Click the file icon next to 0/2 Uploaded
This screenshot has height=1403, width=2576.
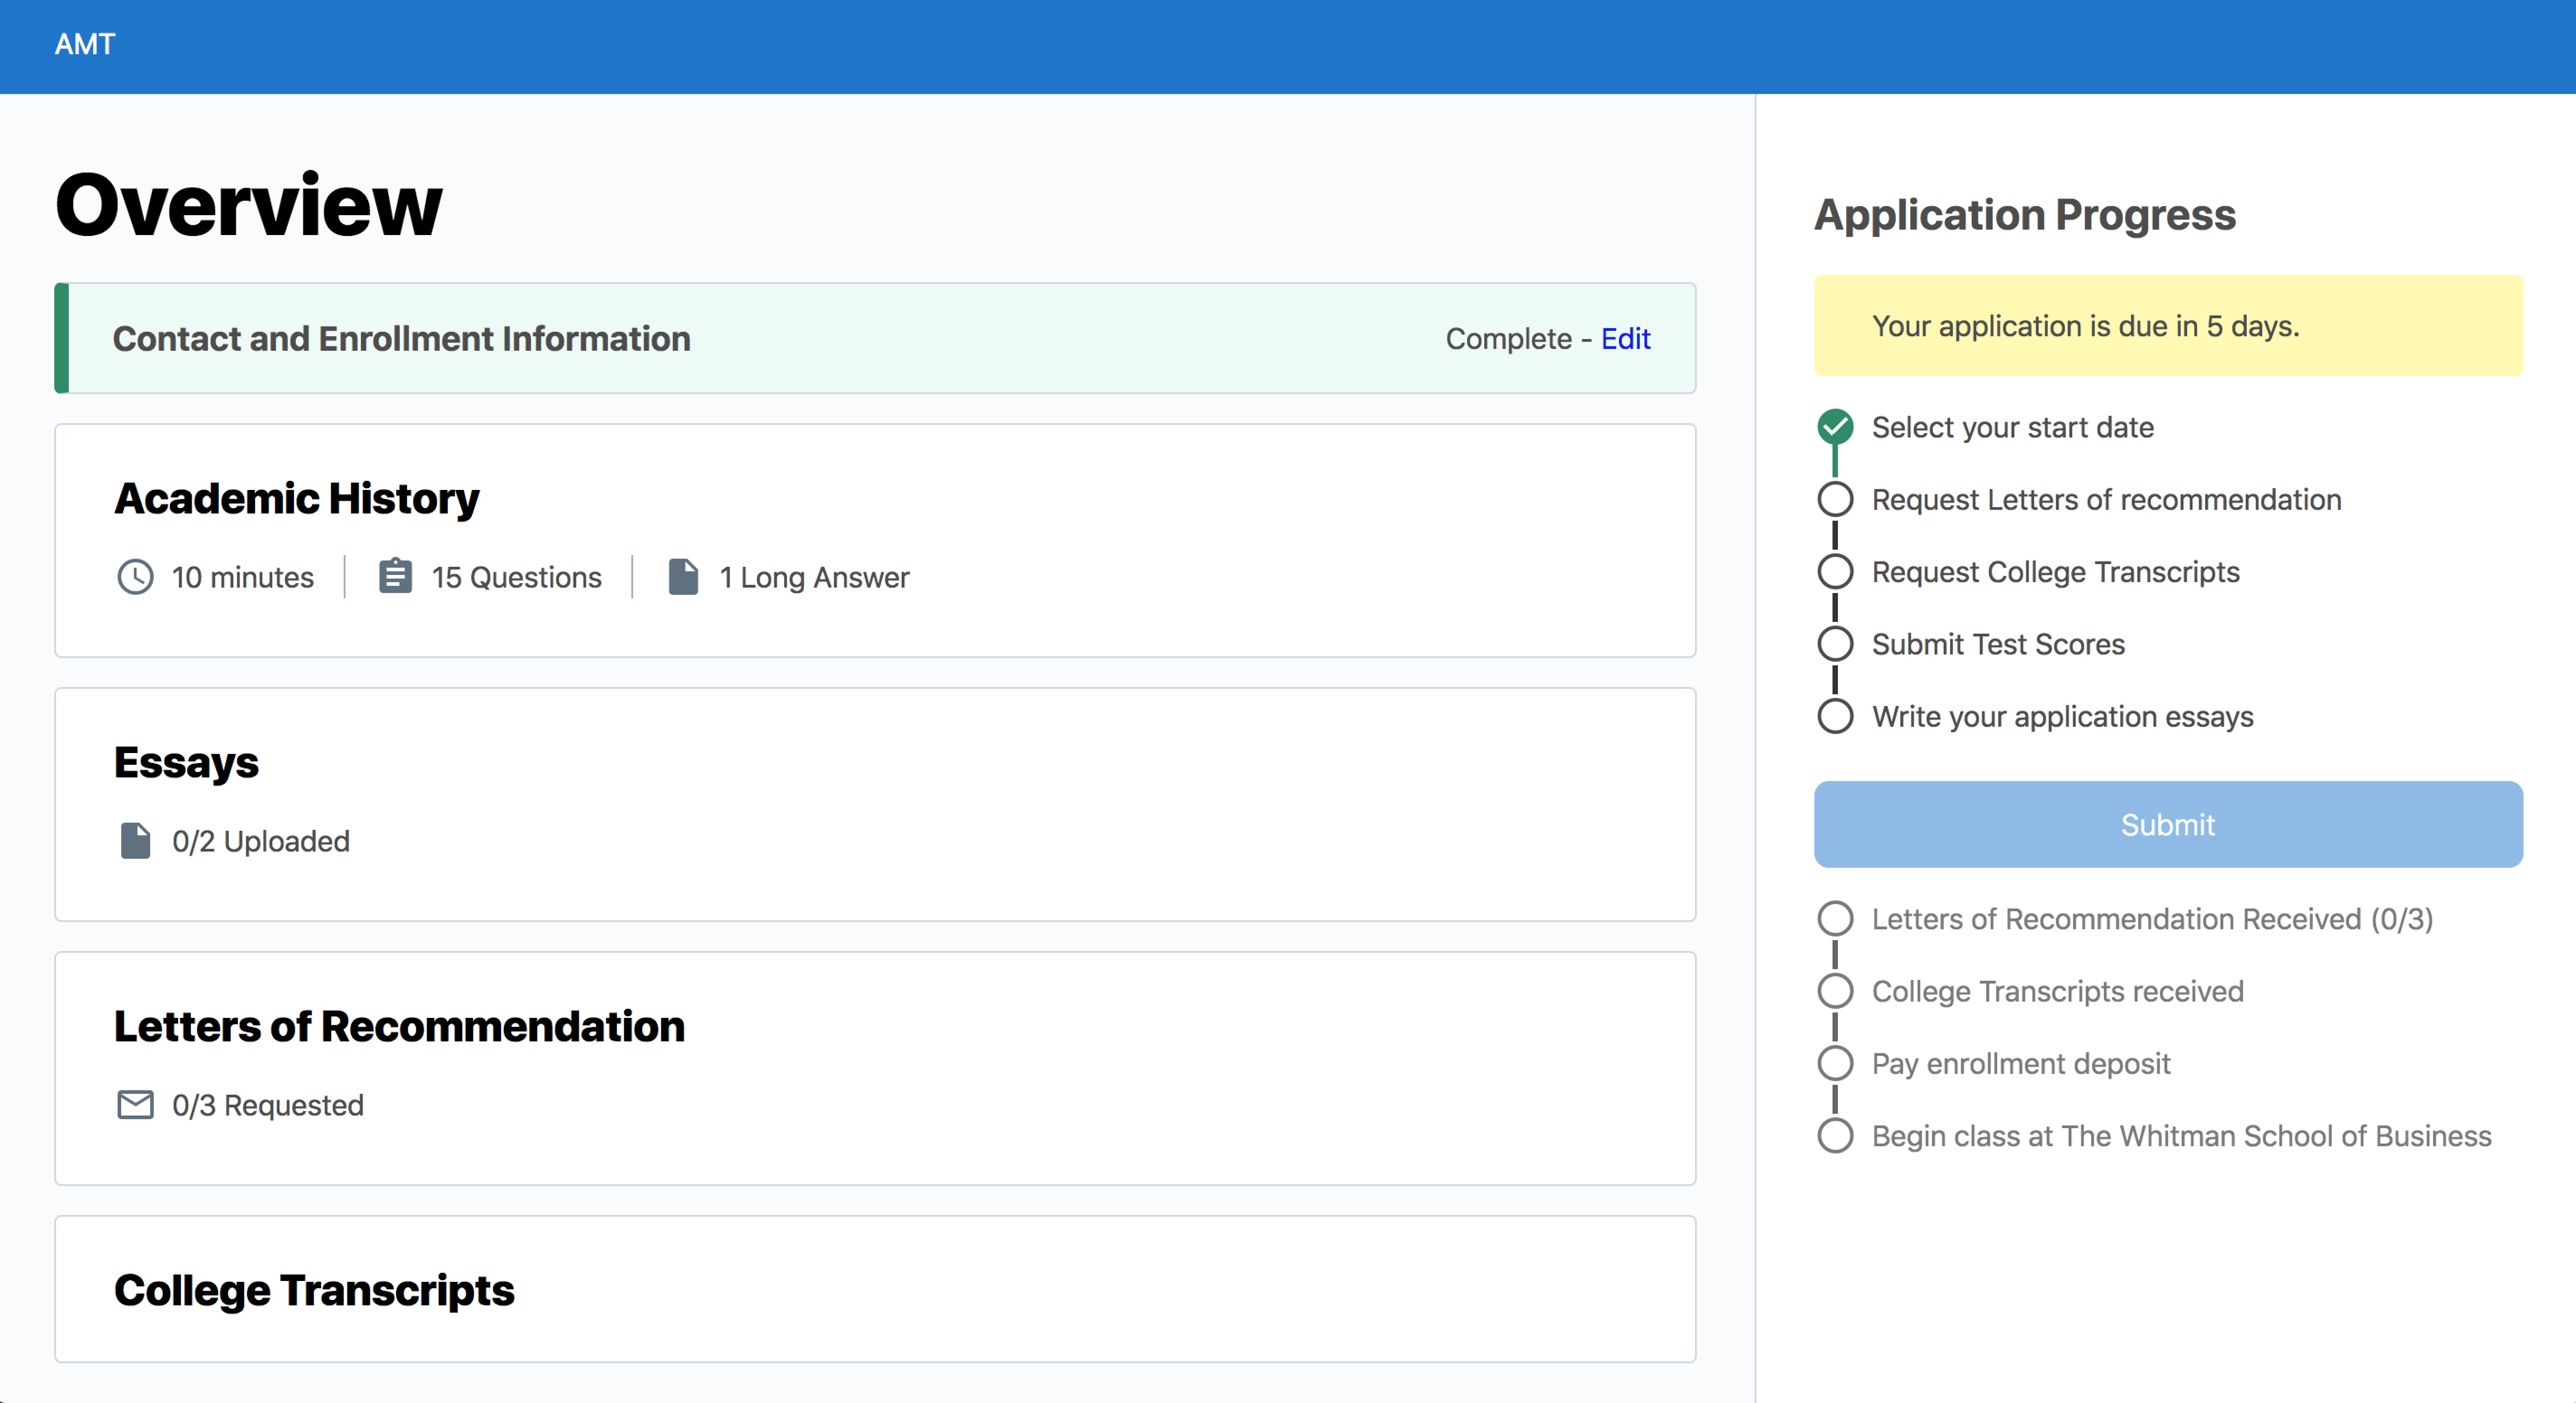(135, 839)
